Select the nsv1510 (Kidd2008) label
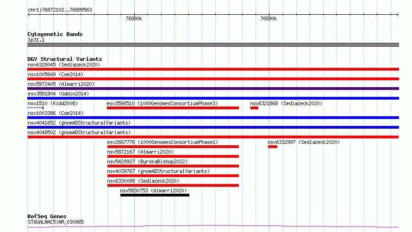Viewport: 412px width, 232px height. (53, 103)
